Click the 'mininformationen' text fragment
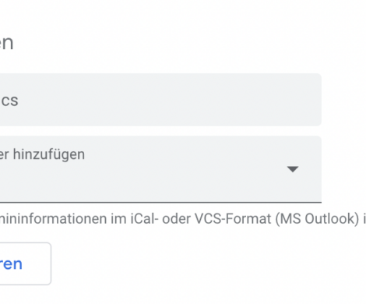Viewport: 366px width, 304px height. tap(53, 219)
